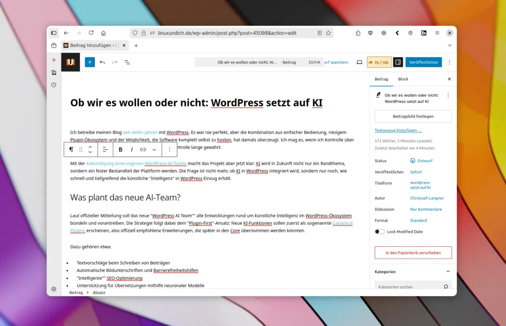This screenshot has width=506, height=326.
Task: Open the SEO score 76 / 100 panel
Action: pos(378,62)
